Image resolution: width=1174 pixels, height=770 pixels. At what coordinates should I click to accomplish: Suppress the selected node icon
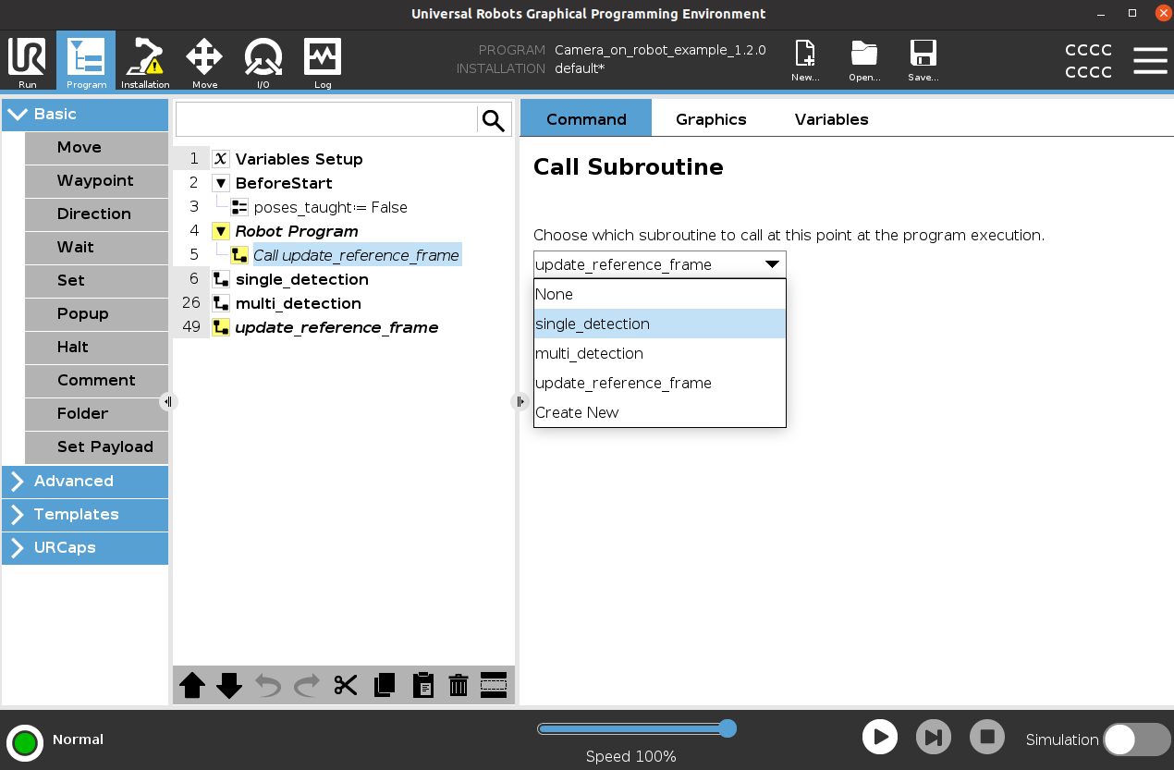tap(494, 686)
